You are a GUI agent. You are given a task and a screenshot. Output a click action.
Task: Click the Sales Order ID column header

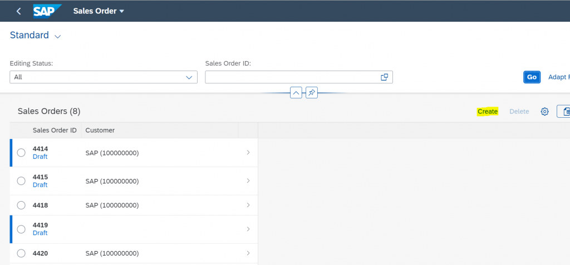[55, 131]
